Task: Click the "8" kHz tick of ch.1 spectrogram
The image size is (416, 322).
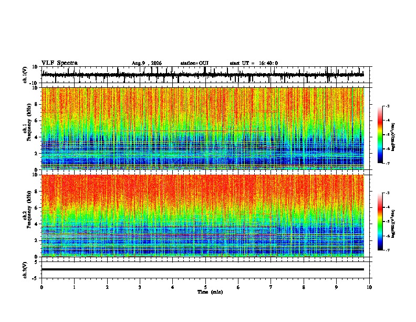Action: [x=36, y=104]
